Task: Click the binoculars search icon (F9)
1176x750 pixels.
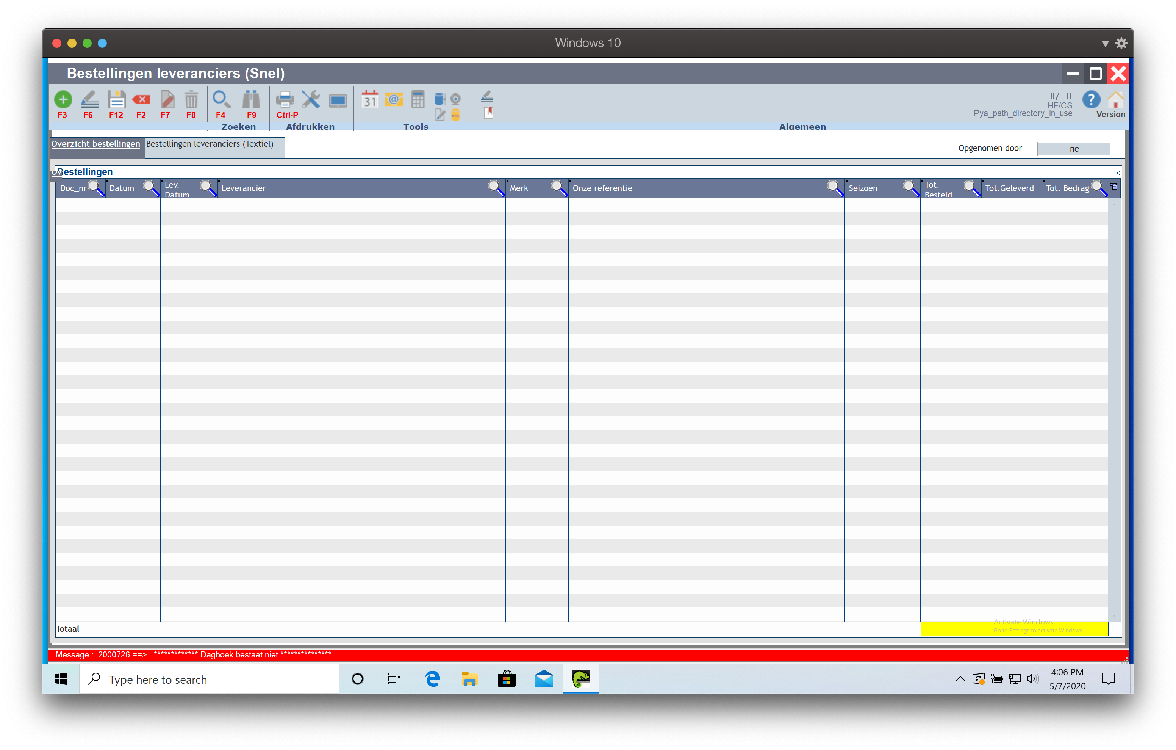Action: pos(251,100)
